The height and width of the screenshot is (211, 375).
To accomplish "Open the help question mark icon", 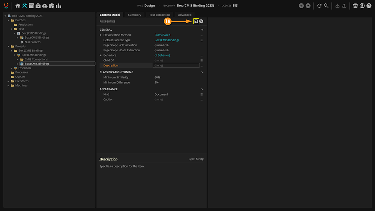I will tap(369, 6).
